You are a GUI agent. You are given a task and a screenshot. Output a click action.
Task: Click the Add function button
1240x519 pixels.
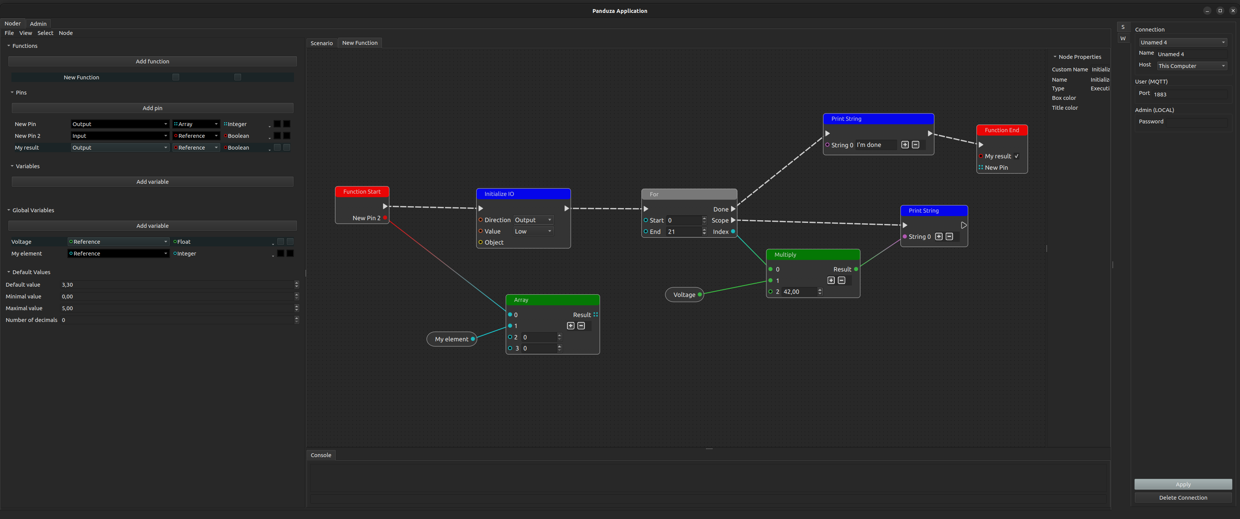tap(152, 61)
